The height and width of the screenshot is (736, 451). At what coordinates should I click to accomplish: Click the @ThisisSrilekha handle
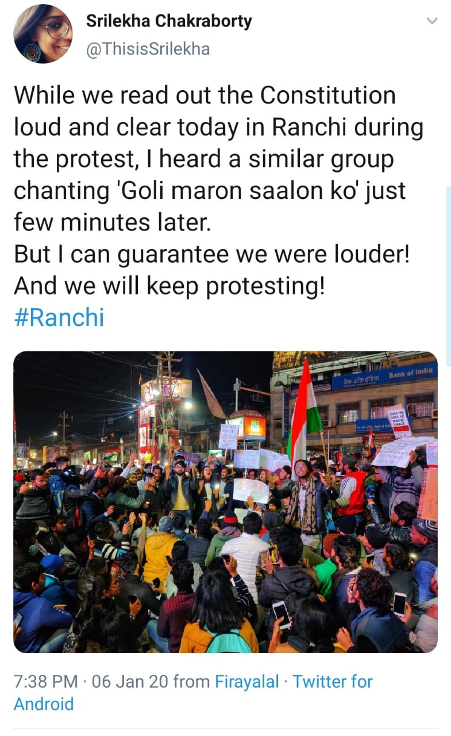tap(148, 49)
